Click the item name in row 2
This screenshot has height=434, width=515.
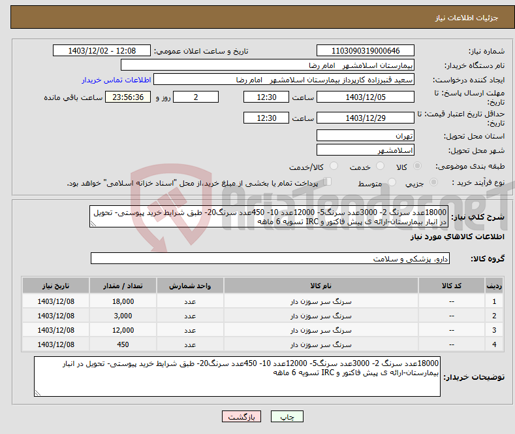[321, 316]
